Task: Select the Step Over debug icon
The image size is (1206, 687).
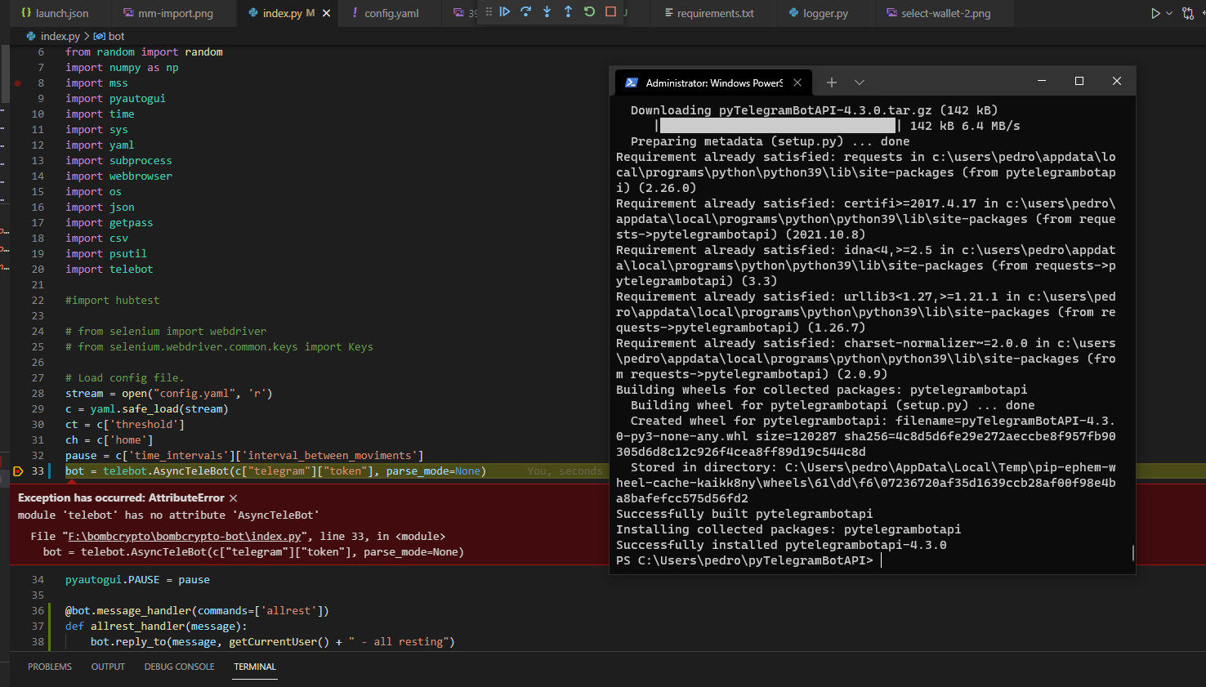Action: [x=525, y=11]
